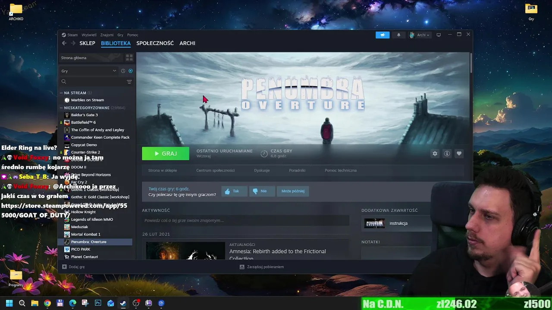Open Google Chrome from the taskbar

(x=47, y=303)
